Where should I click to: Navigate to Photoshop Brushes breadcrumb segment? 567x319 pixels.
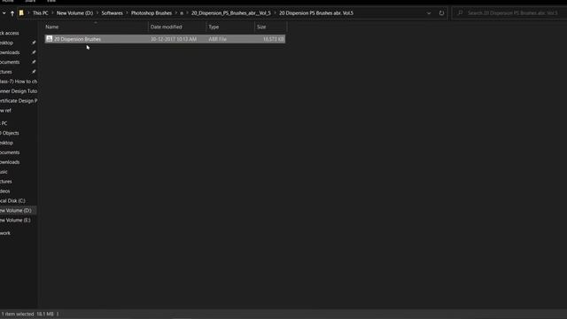151,13
